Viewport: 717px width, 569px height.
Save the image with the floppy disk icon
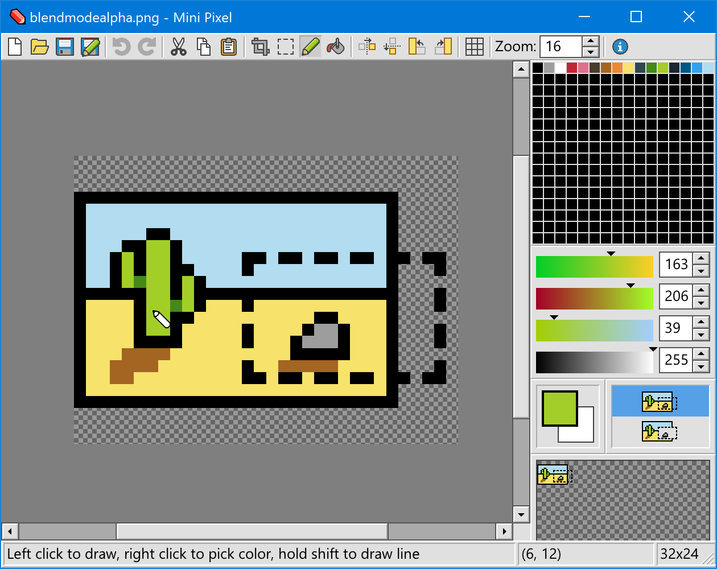tap(65, 47)
